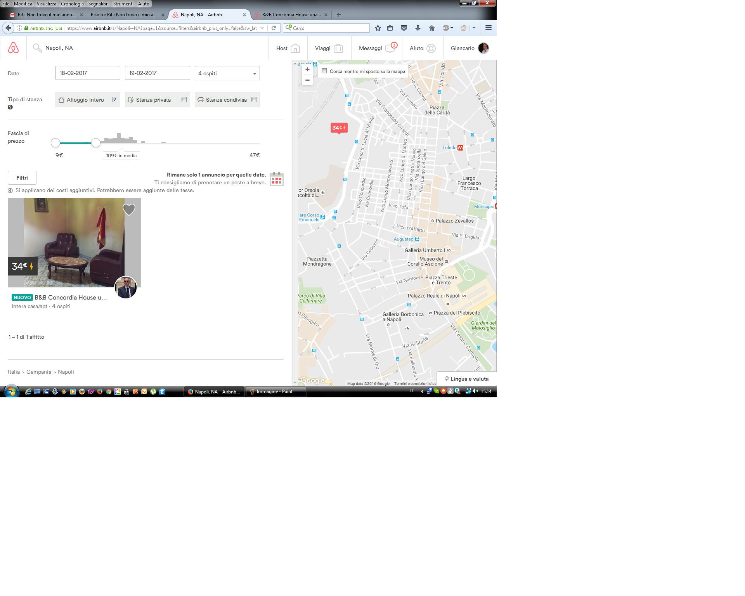
Task: Launch uTorrent from quick launch
Action: pyautogui.click(x=153, y=392)
